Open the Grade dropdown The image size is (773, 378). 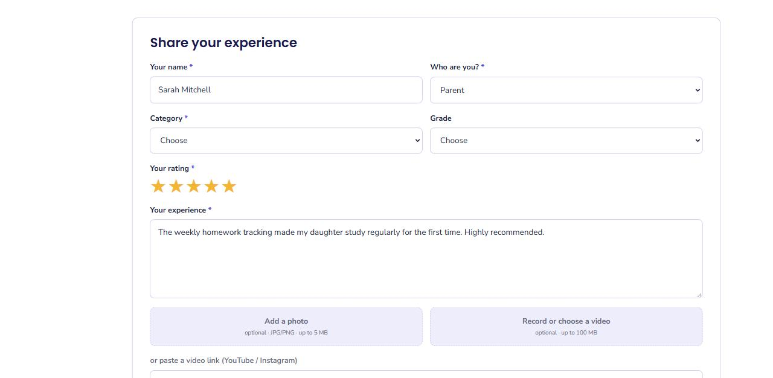[566, 140]
